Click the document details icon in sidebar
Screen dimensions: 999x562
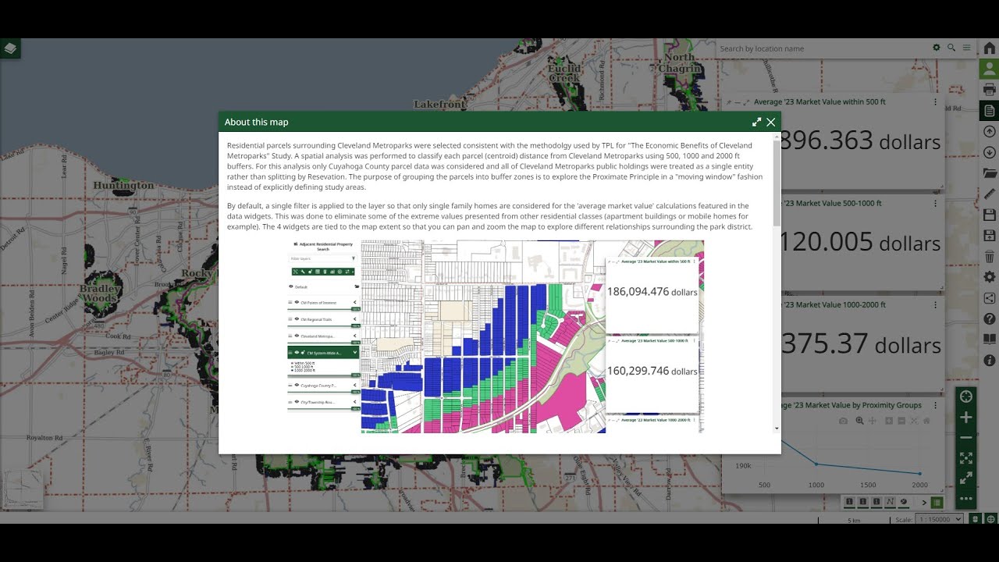pyautogui.click(x=989, y=110)
